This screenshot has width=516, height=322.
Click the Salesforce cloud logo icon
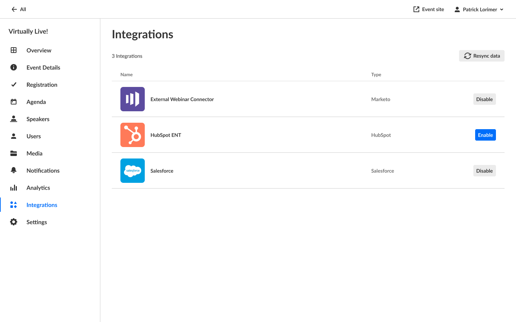point(133,171)
